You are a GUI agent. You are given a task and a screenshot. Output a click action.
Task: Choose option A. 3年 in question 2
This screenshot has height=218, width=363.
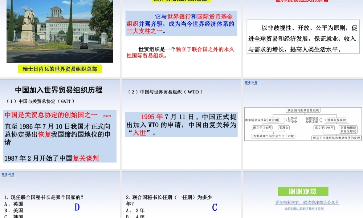(x=135, y=210)
